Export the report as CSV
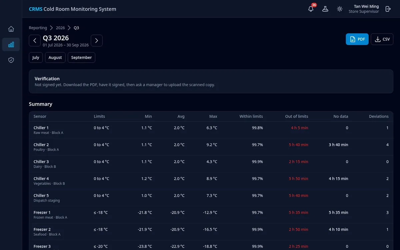400x250 pixels. point(382,39)
